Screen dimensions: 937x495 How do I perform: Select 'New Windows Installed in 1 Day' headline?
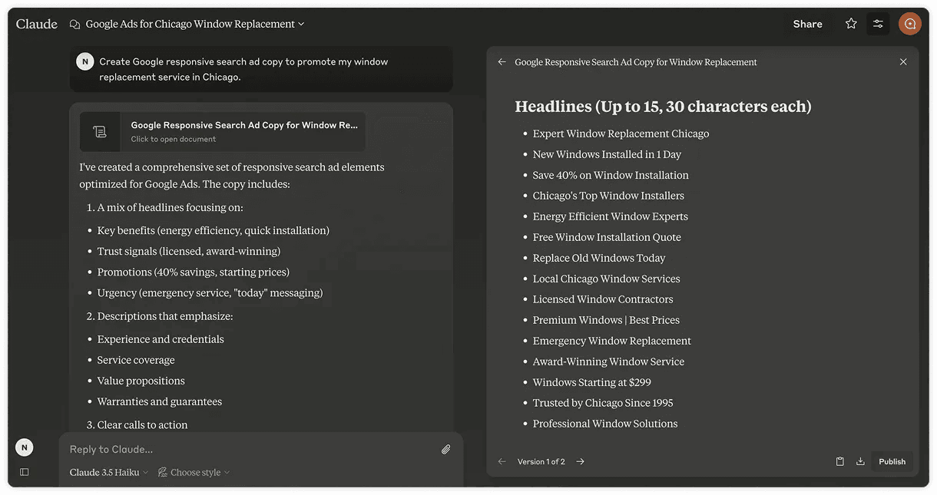click(607, 154)
